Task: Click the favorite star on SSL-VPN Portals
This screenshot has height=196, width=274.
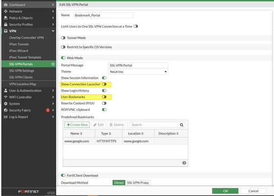Action: pyautogui.click(x=53, y=64)
